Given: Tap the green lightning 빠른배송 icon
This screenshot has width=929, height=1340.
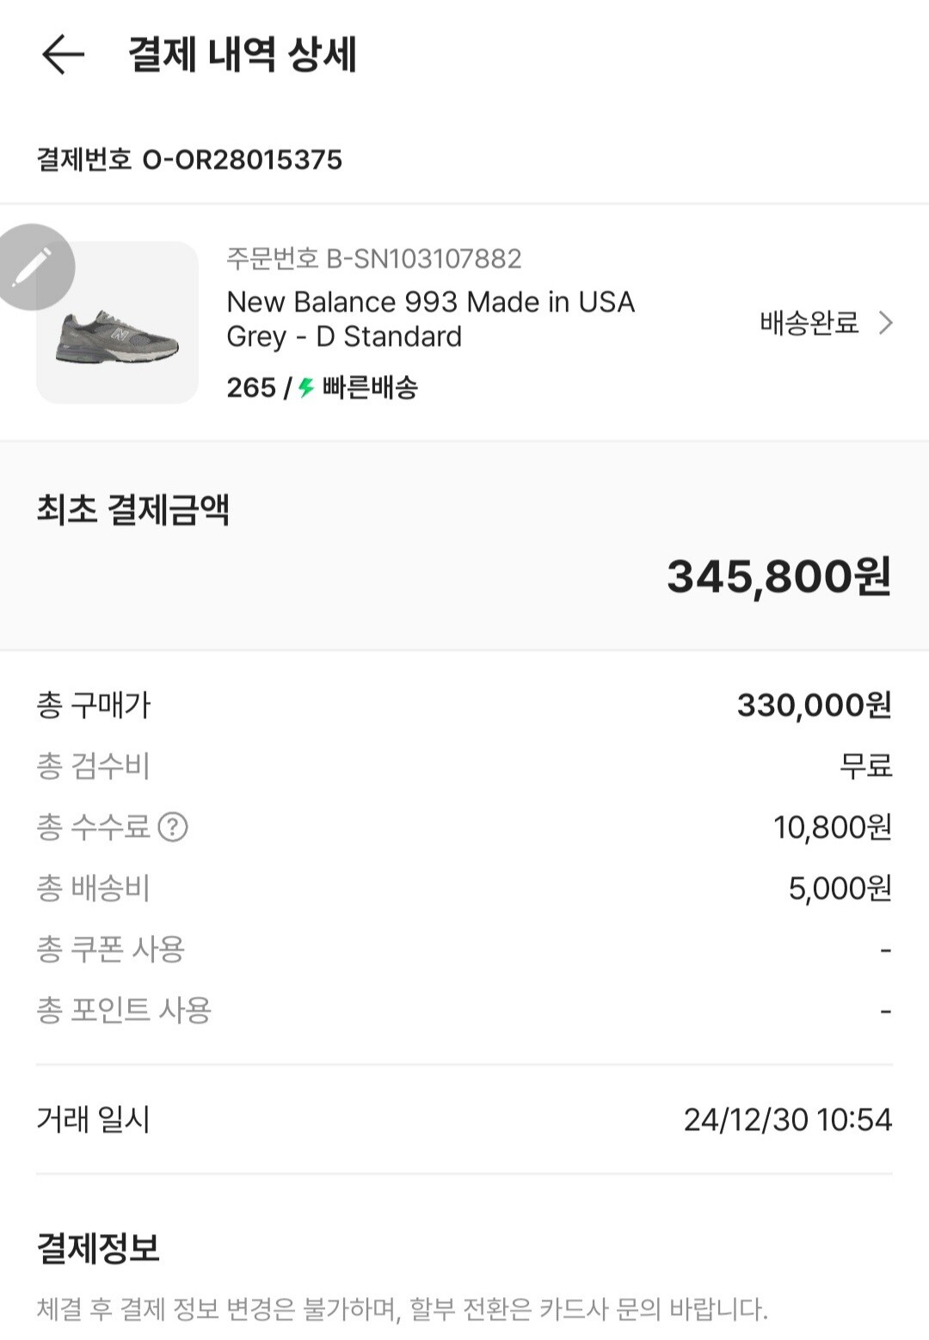Looking at the screenshot, I should tap(306, 388).
